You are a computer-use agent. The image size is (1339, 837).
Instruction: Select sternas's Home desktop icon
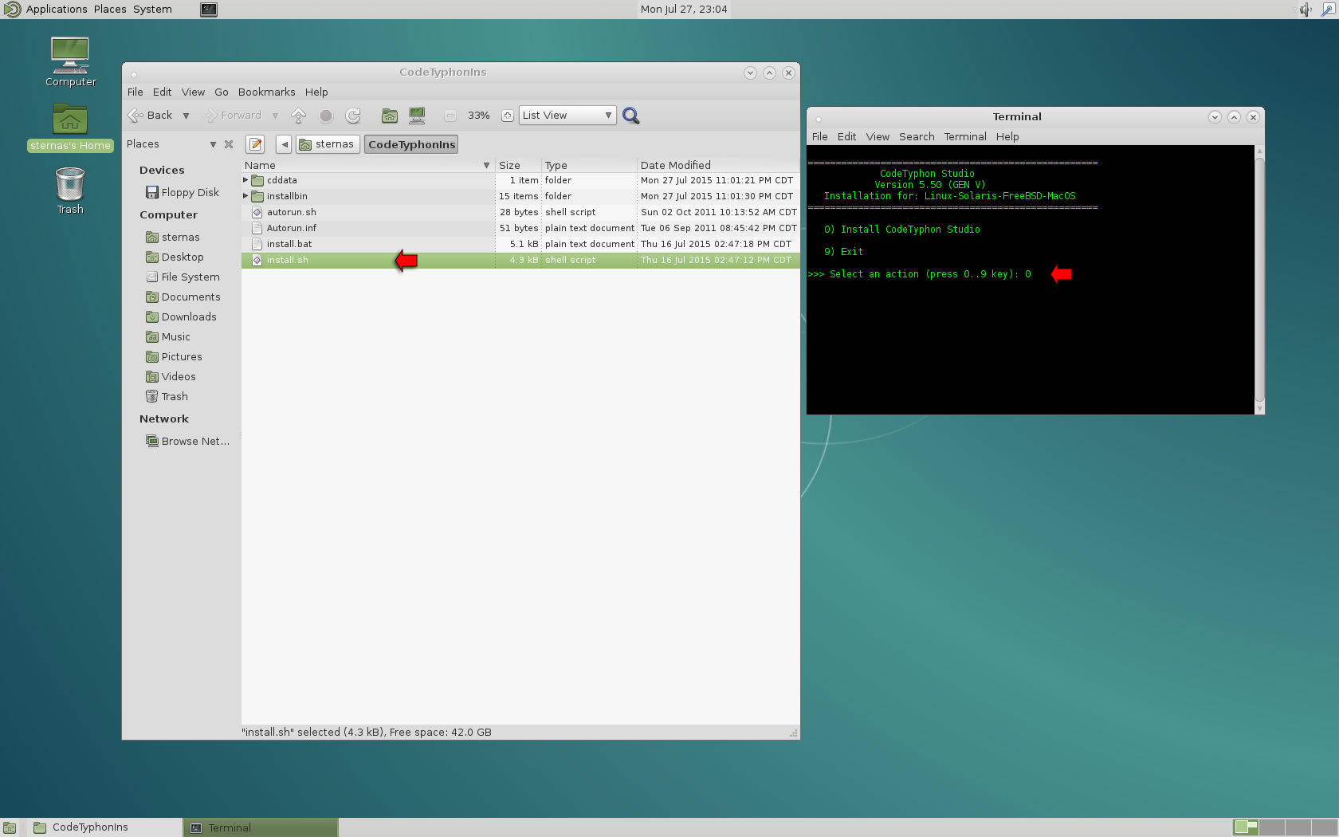pos(70,128)
